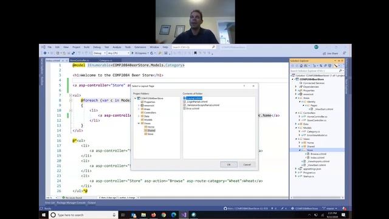Open the Edit menu
This screenshot has height=219, width=389.
pyautogui.click(x=57, y=47)
